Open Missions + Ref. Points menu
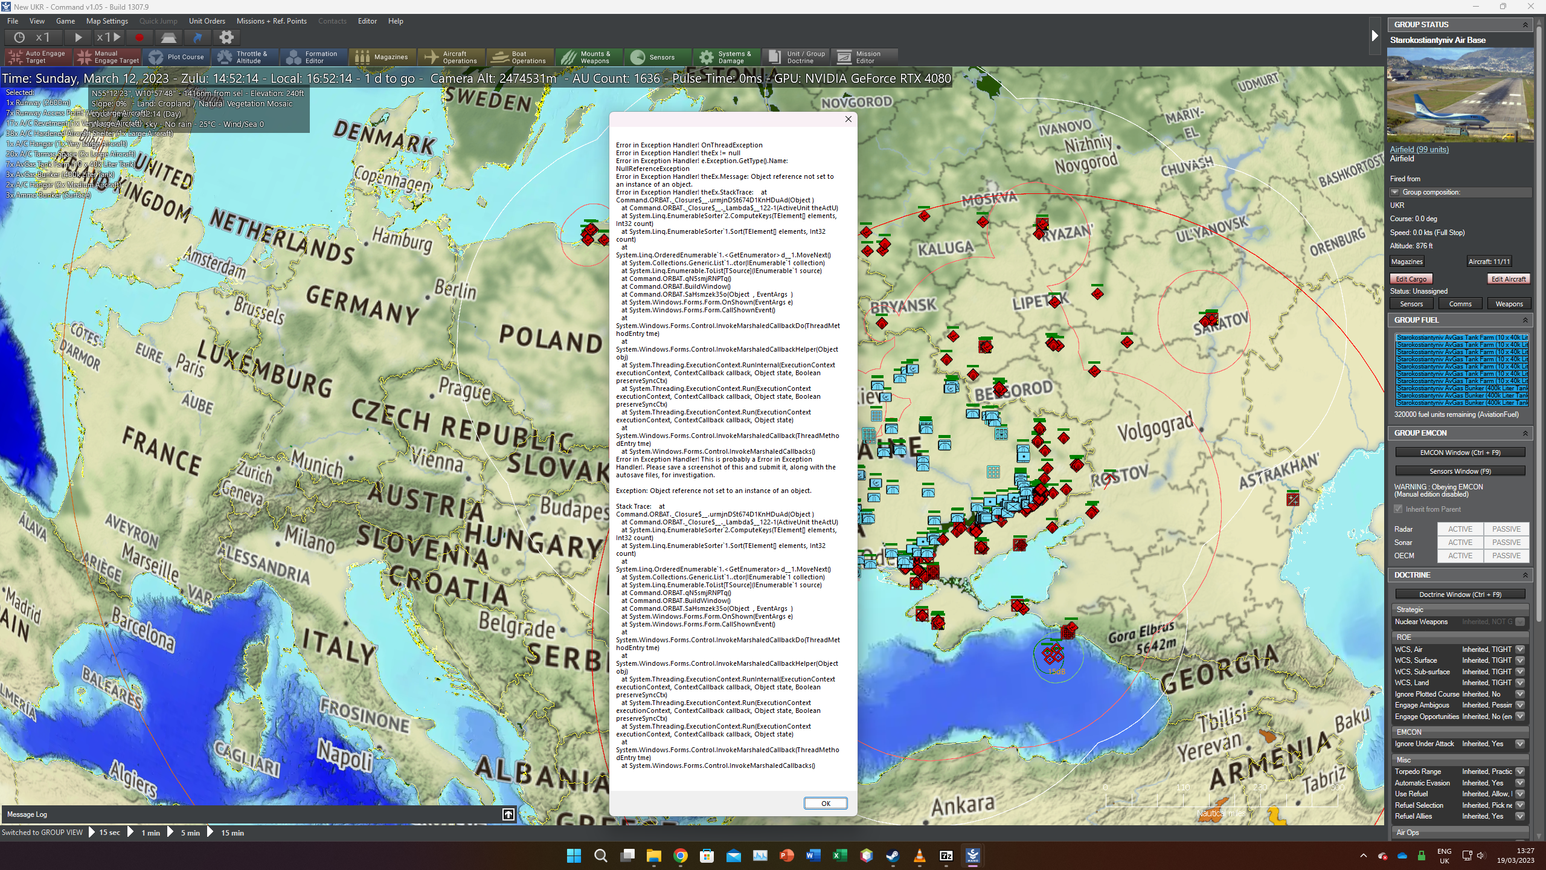1546x870 pixels. [272, 21]
